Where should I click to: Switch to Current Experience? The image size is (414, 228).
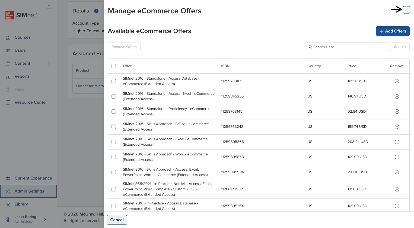(33, 178)
